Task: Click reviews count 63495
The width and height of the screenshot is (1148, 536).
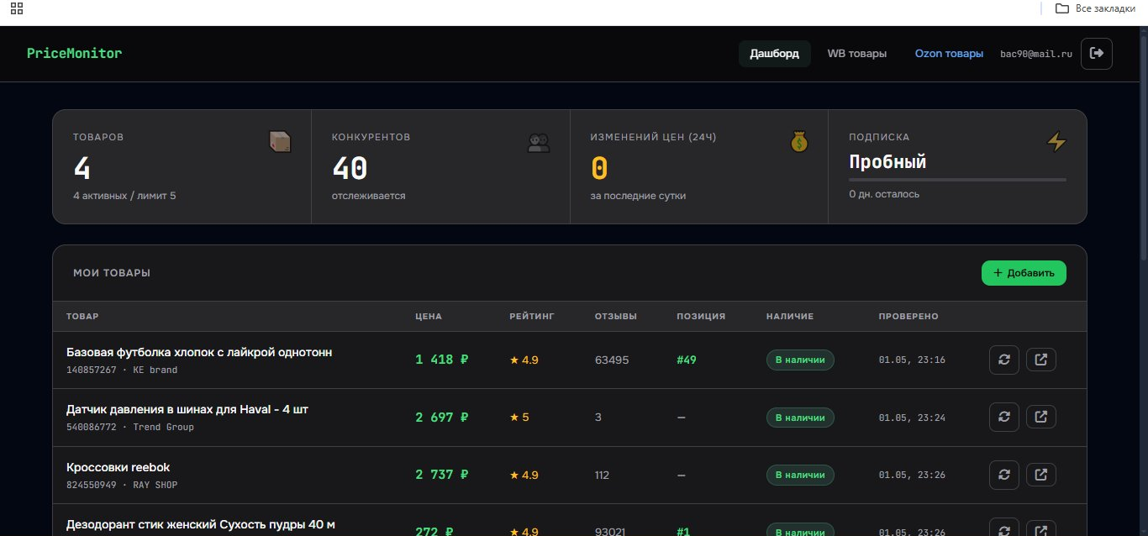Action: click(612, 360)
